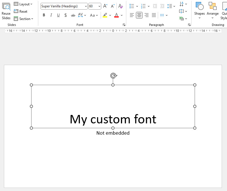Toggle bold formatting

tap(44, 15)
